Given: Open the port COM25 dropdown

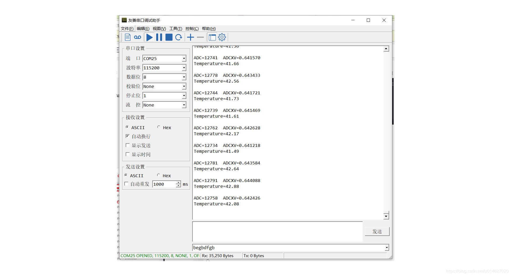Looking at the screenshot, I should (184, 58).
